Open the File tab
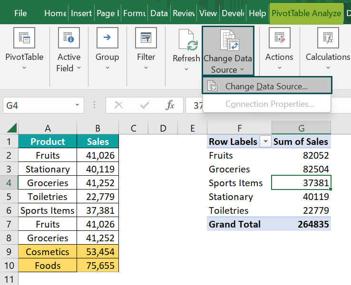The width and height of the screenshot is (351, 285). coord(20,13)
